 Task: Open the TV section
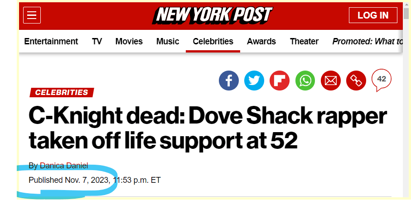97,41
